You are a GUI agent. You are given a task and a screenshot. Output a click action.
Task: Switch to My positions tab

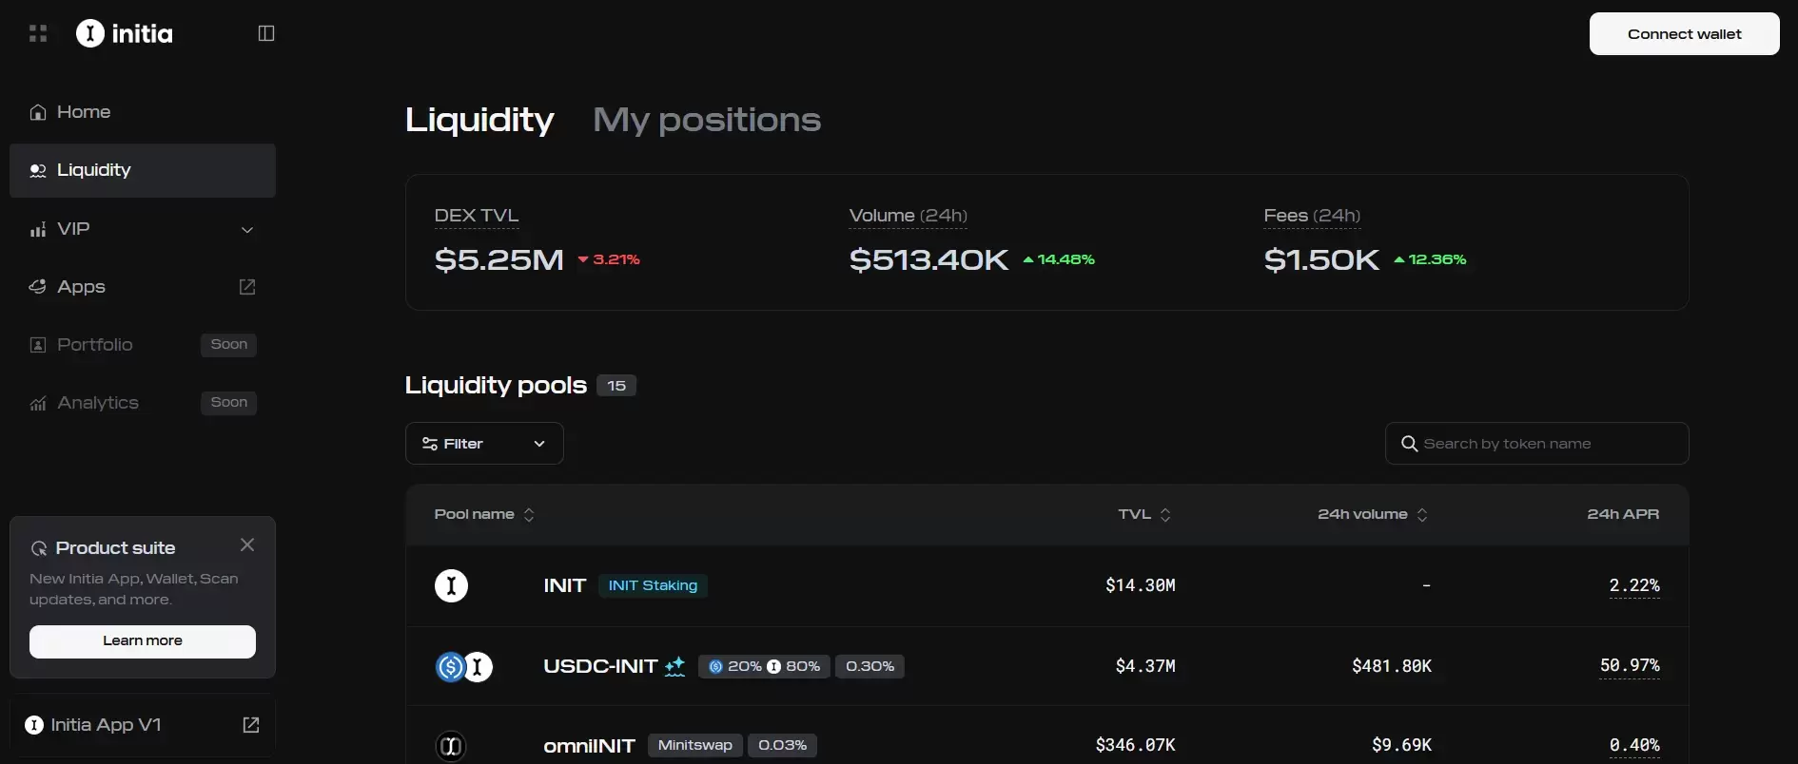706,120
